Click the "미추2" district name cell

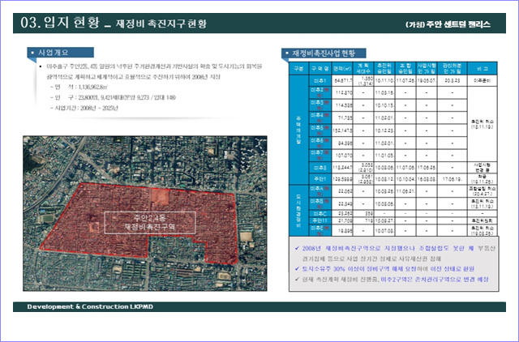coord(320,92)
